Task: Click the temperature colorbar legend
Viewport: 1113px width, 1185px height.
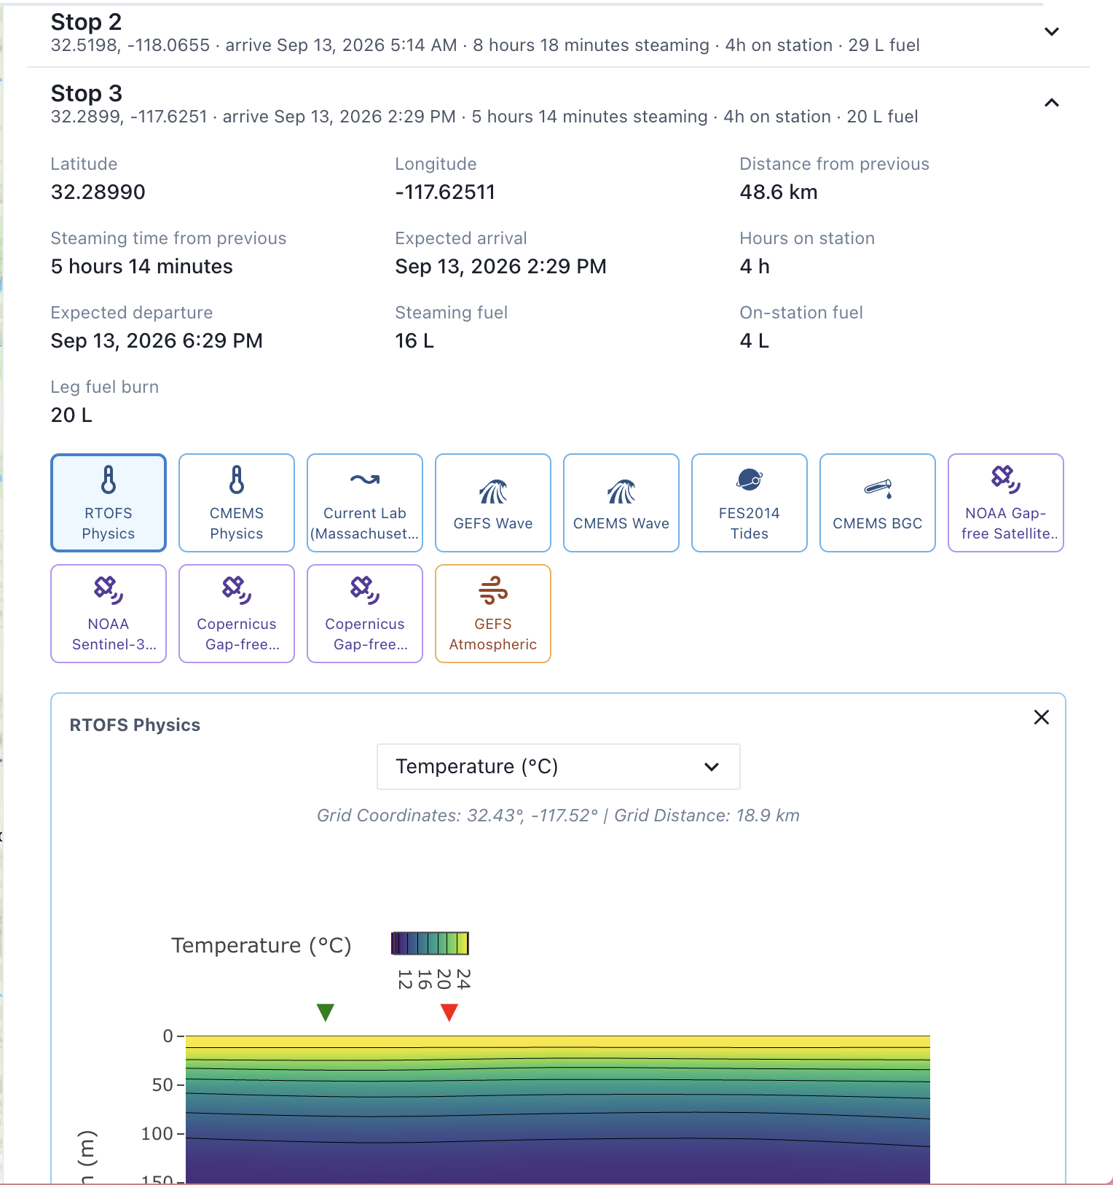Action: point(430,943)
